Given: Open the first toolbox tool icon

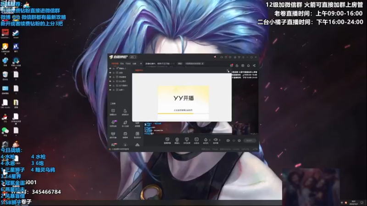Looking at the screenshot, I should tap(113, 112).
